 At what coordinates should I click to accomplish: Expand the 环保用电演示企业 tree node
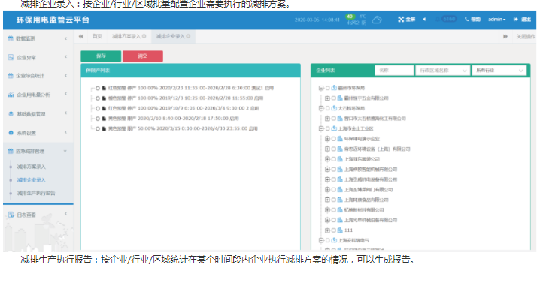tap(327, 139)
